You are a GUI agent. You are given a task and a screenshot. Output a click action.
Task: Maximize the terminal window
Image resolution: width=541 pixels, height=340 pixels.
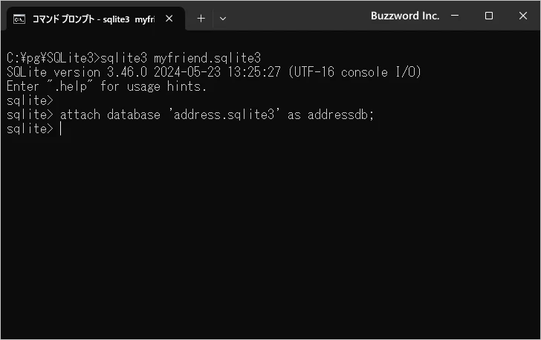489,16
